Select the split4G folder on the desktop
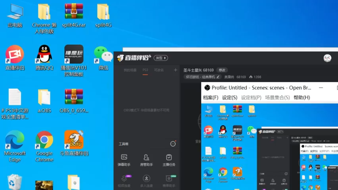The width and height of the screenshot is (338, 190). (103, 16)
